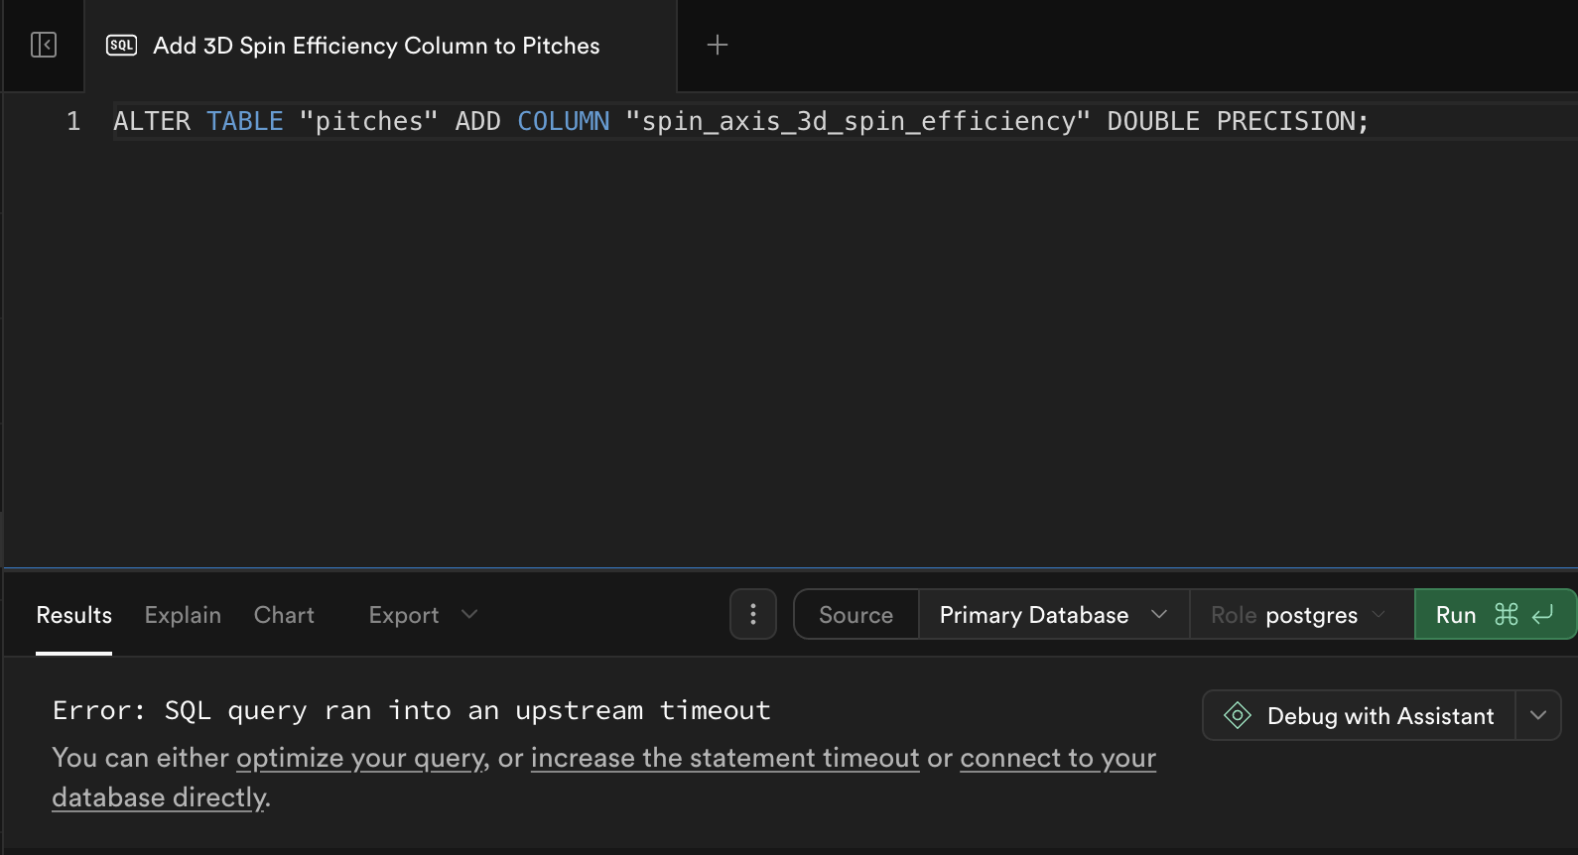
Task: Switch to the Chart tab
Action: click(x=284, y=615)
